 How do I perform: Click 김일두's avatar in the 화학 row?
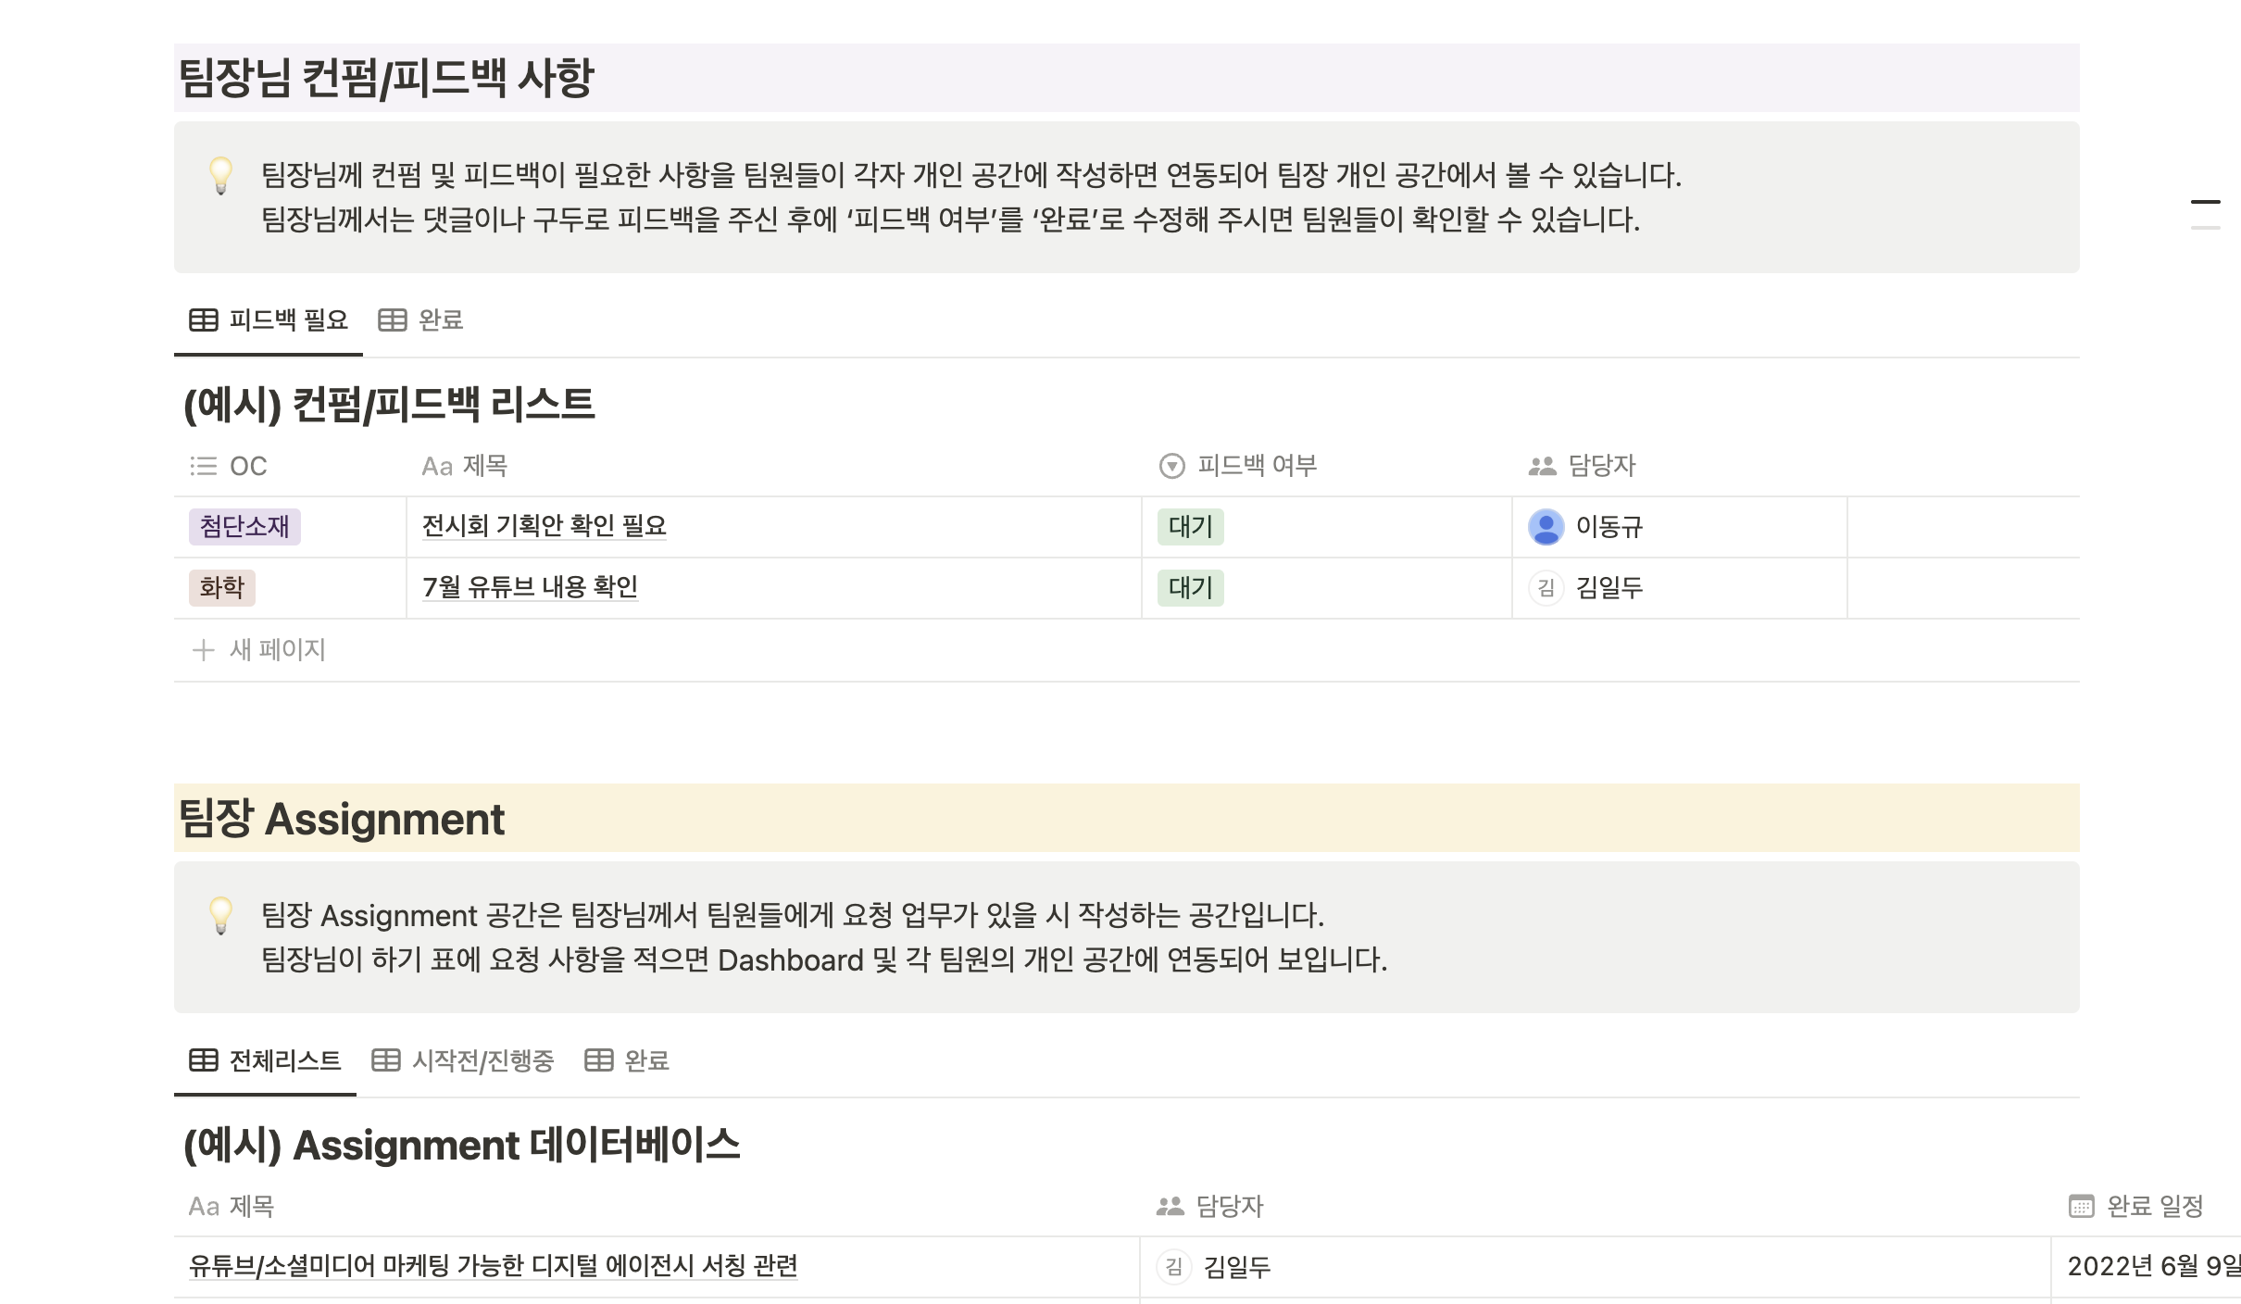(x=1545, y=588)
